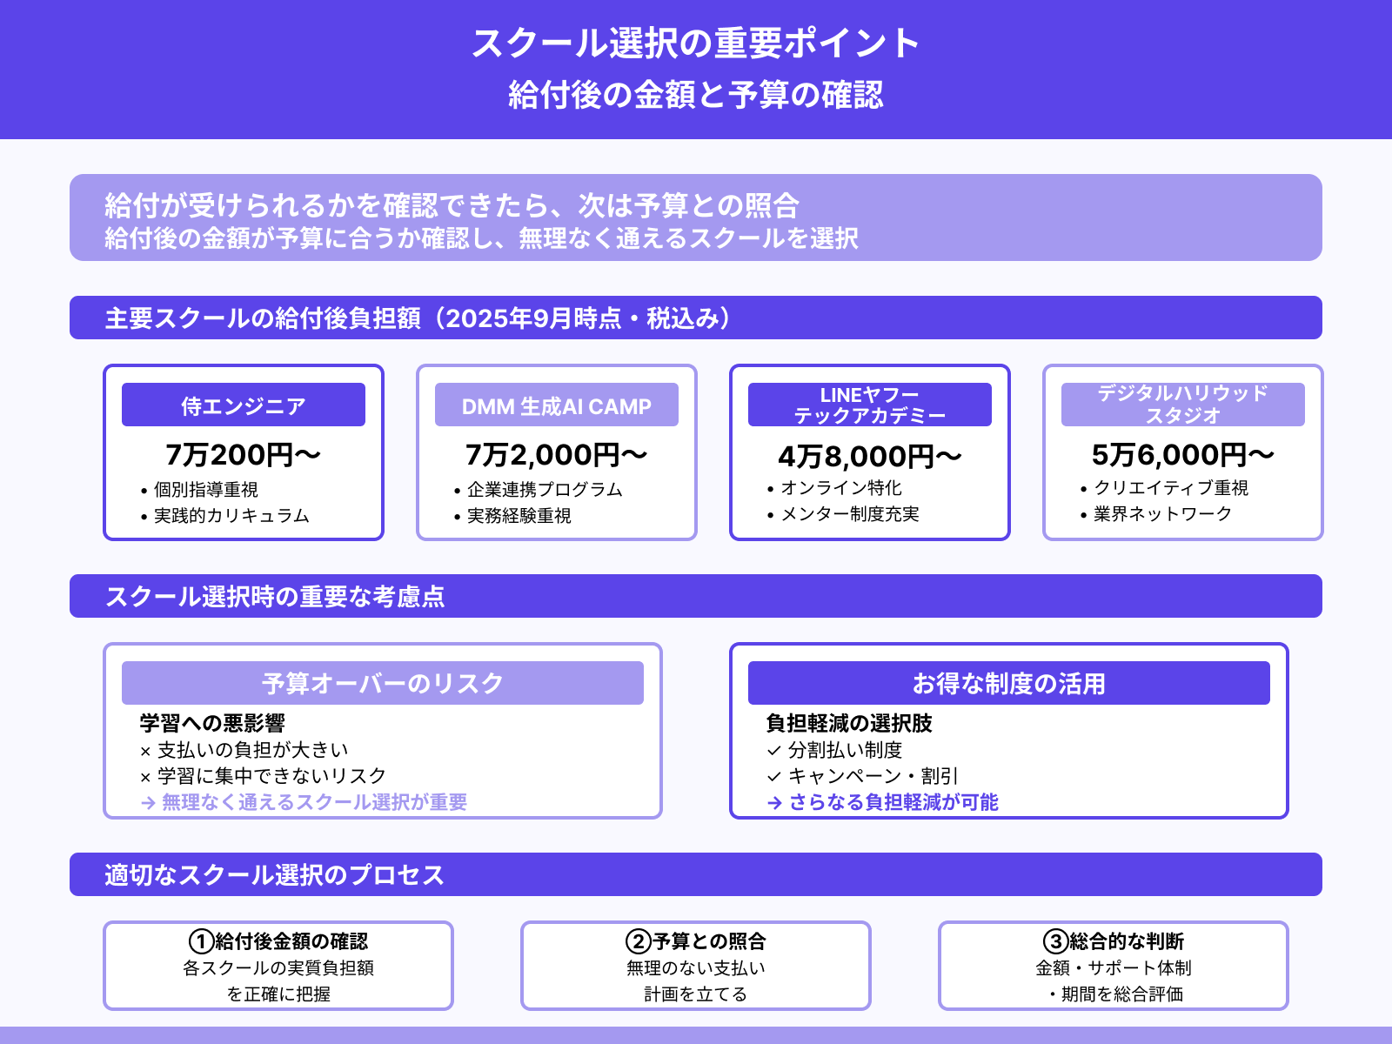Click the title スクール選択の重要ポイント

coord(696,43)
